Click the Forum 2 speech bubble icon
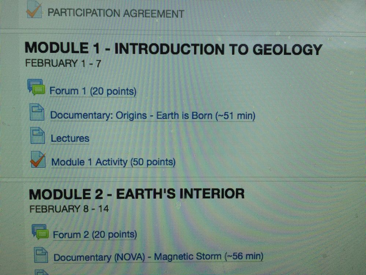This screenshot has width=366, height=275. pyautogui.click(x=40, y=232)
